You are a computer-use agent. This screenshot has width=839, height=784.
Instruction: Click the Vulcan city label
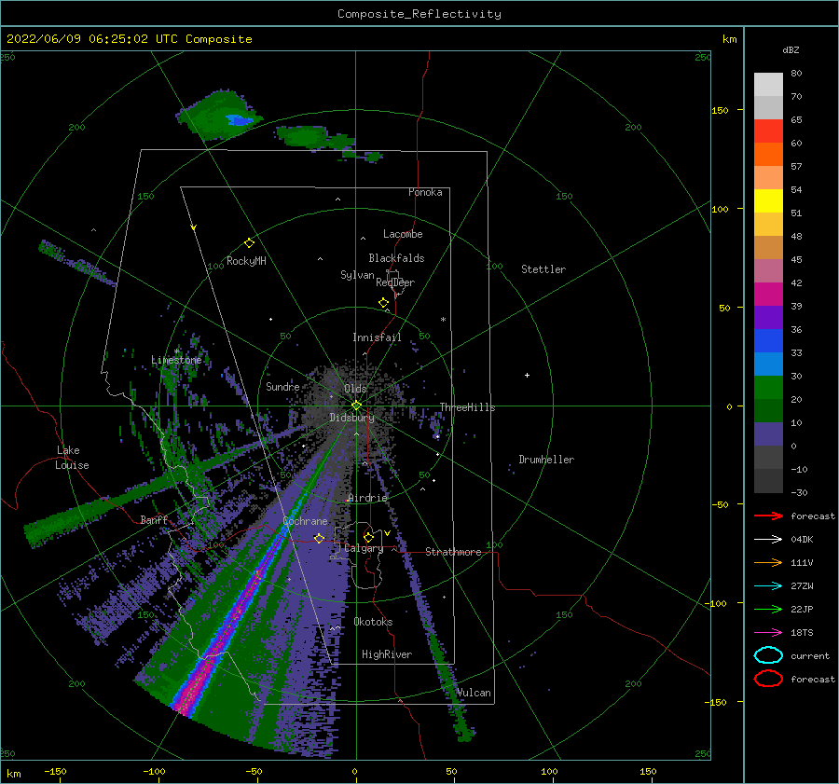473,693
